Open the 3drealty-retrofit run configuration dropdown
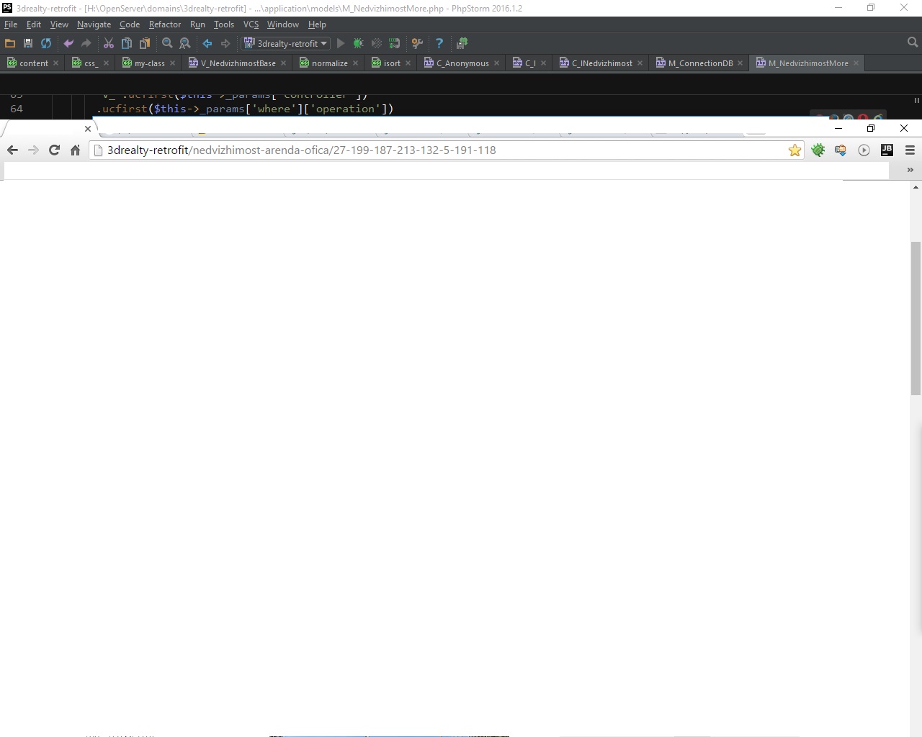This screenshot has width=922, height=737. (287, 43)
